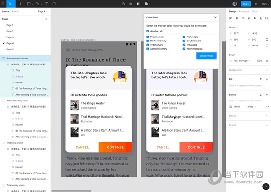The height and width of the screenshot is (192, 271).
Task: Open the Figma main menu icon
Action: [x=4, y=4]
